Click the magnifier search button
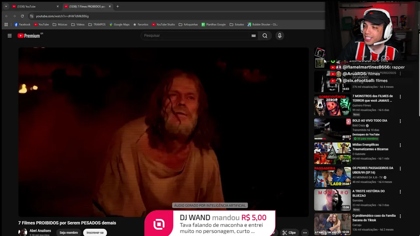Screen dimensions: 420x236 [265, 36]
